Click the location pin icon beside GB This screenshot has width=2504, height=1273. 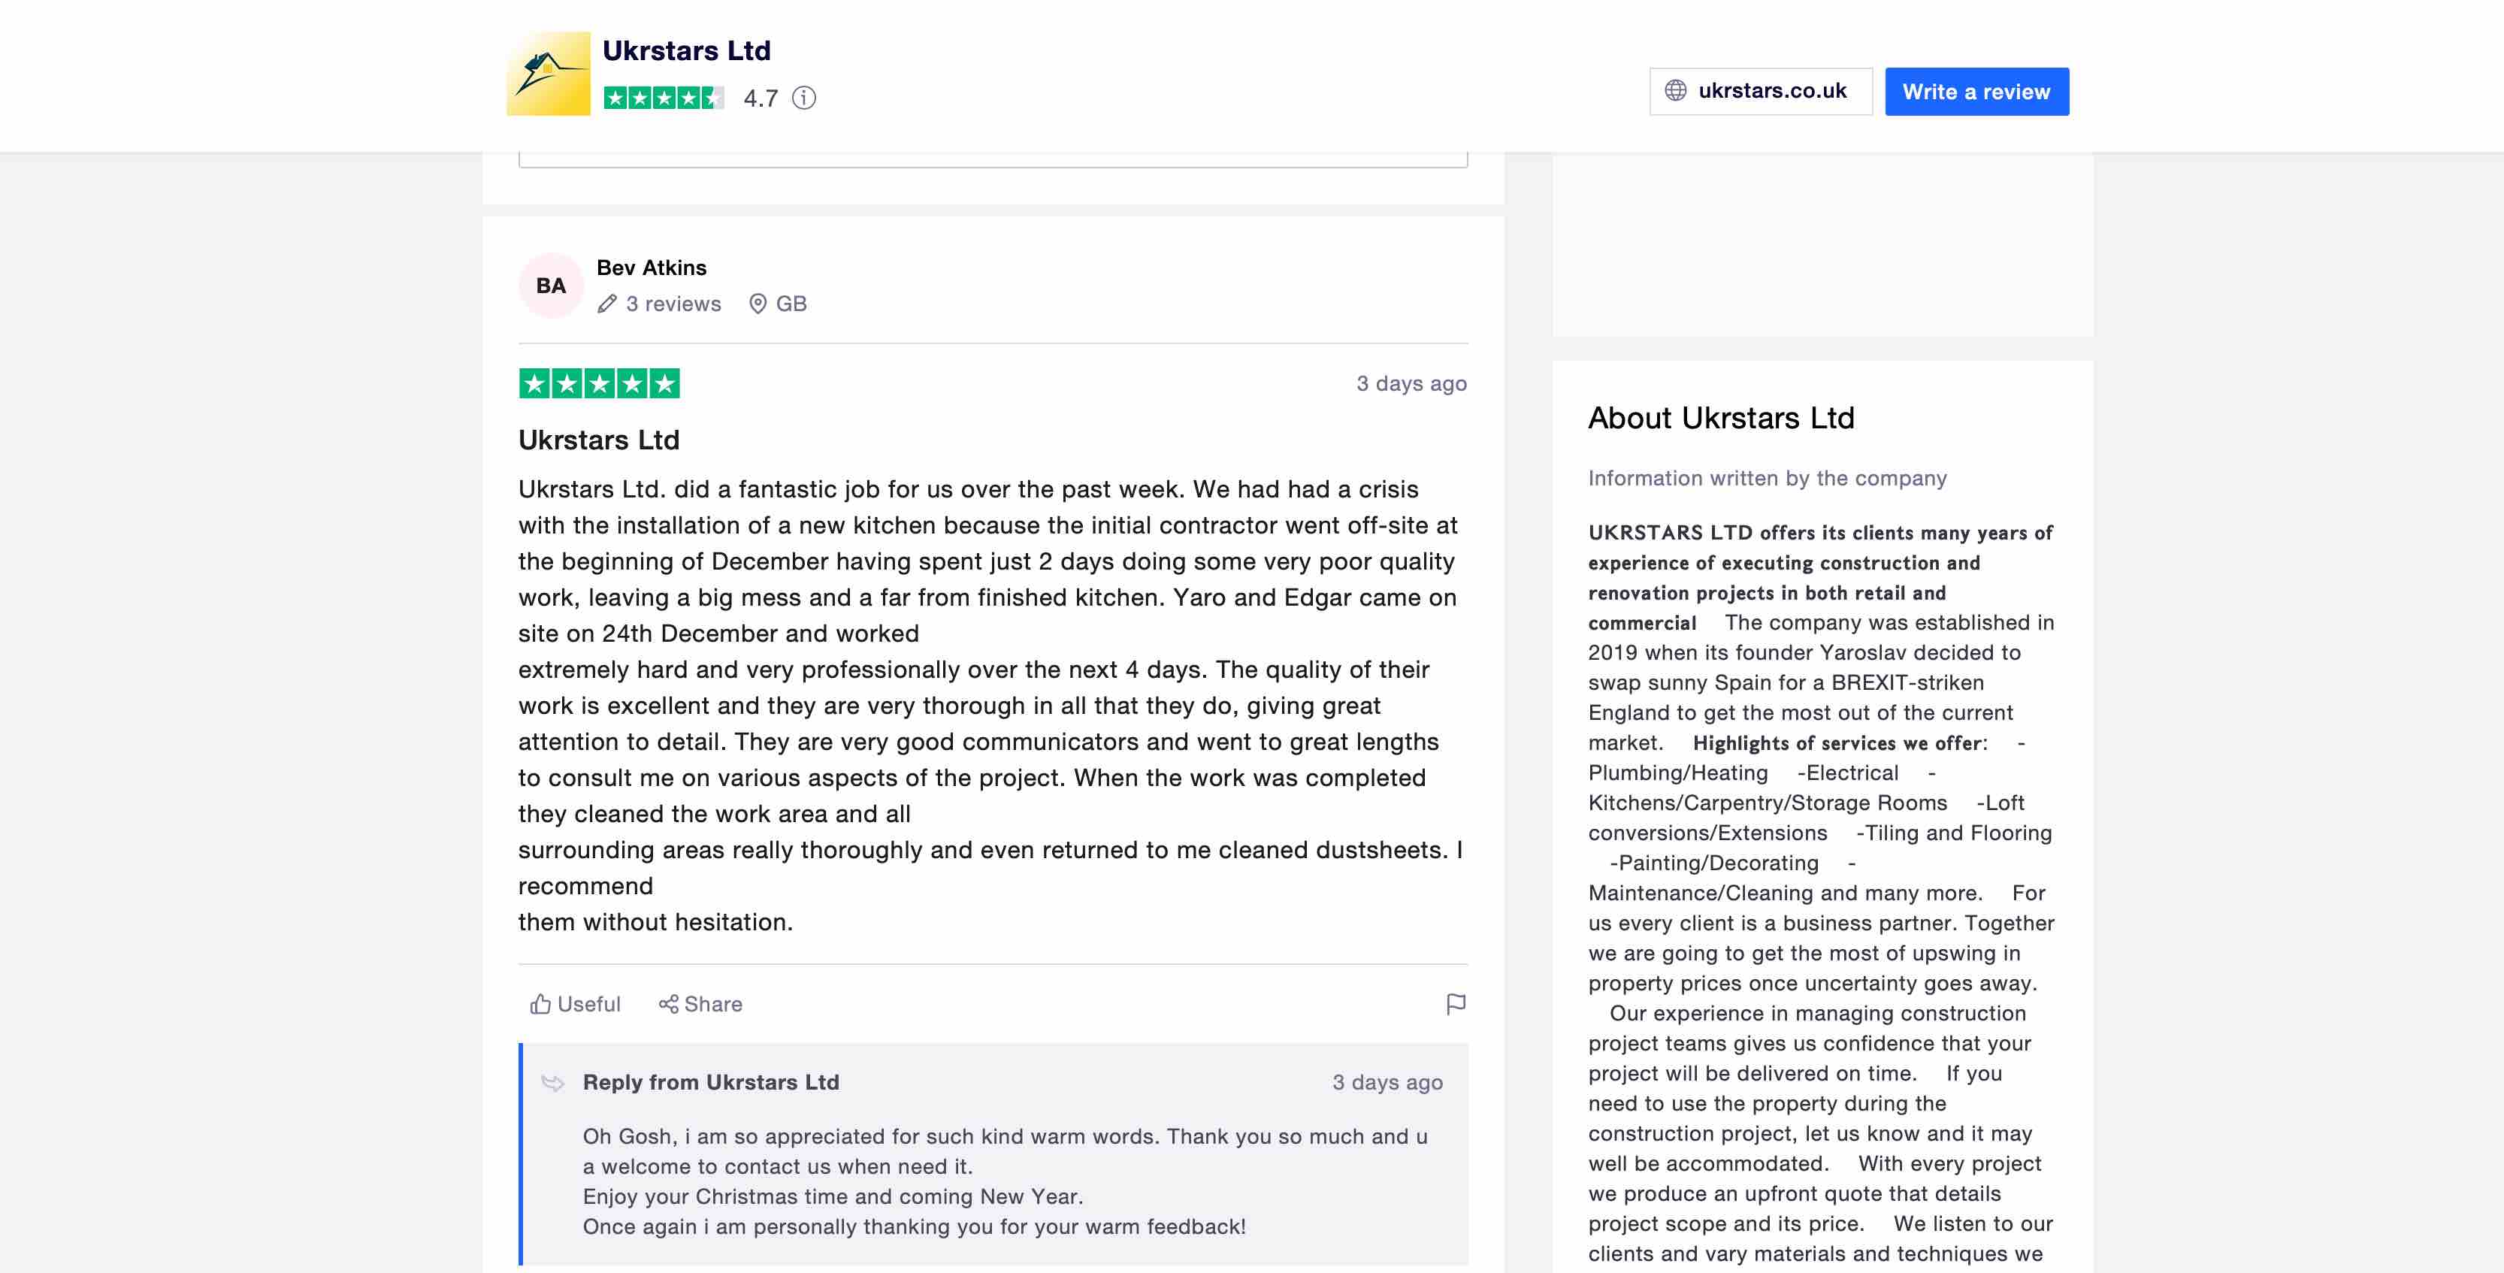(758, 304)
